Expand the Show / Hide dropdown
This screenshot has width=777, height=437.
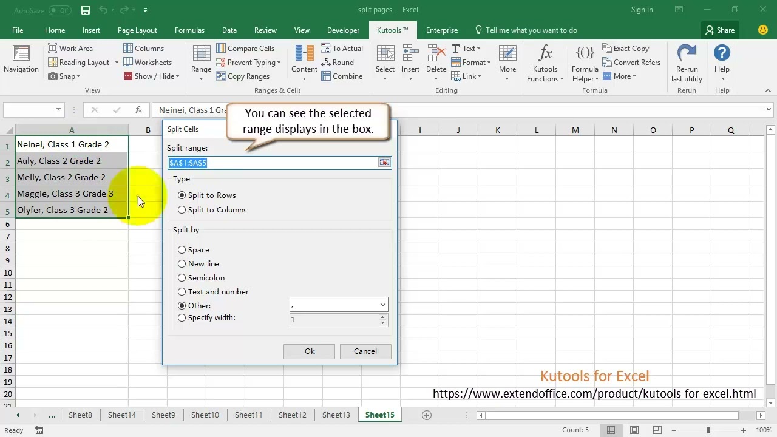pyautogui.click(x=178, y=76)
